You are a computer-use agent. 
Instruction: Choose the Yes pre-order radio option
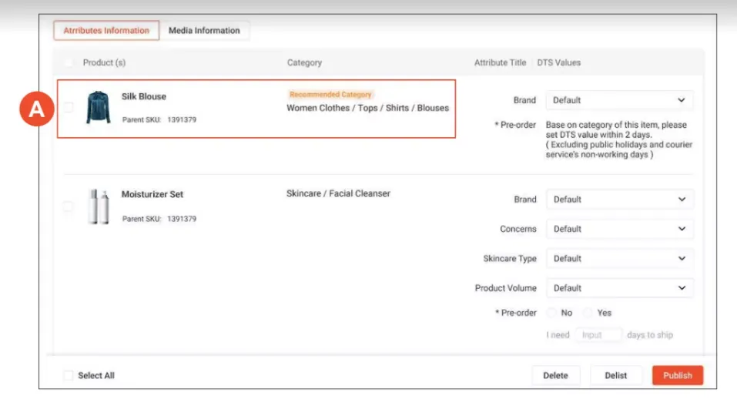(588, 313)
